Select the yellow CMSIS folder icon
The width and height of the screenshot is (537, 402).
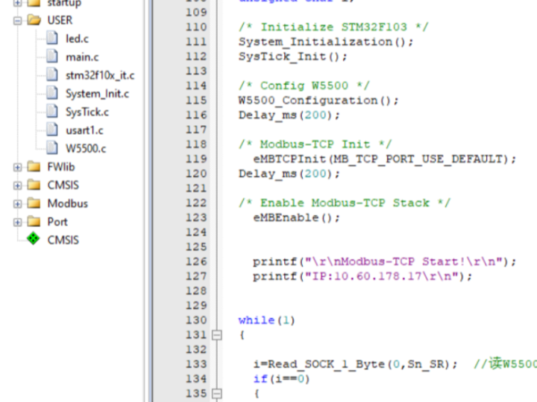click(x=34, y=185)
